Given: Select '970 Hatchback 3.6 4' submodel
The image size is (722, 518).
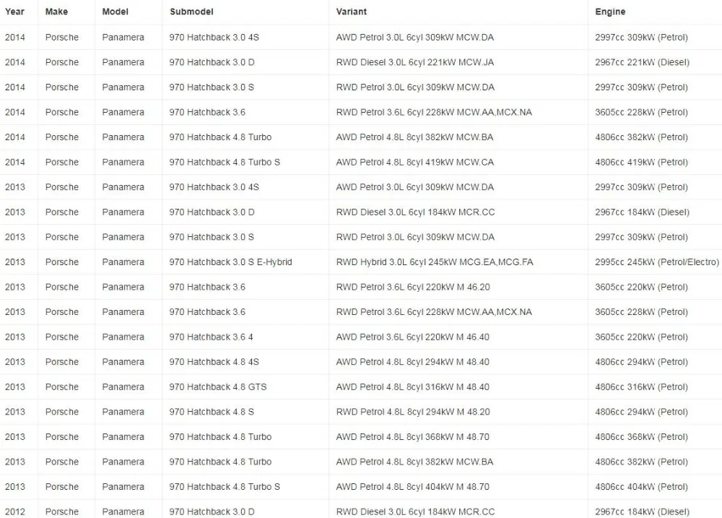Looking at the screenshot, I should click(211, 337).
